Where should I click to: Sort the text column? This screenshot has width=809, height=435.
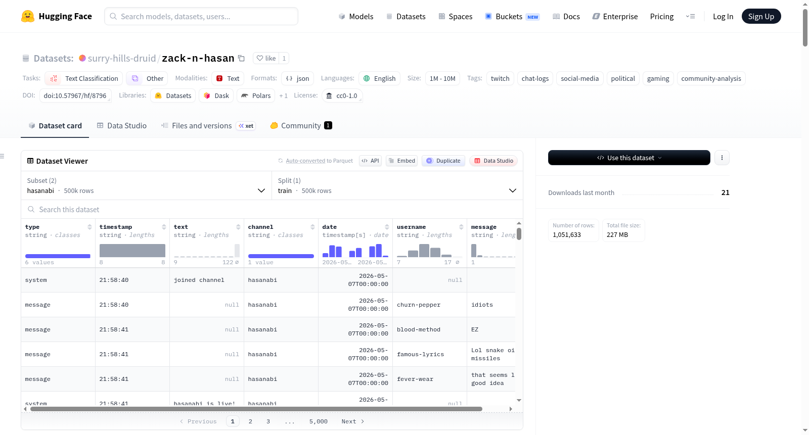238,227
